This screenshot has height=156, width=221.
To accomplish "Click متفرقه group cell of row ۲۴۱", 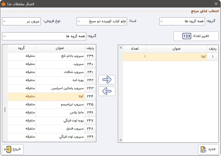I will click(22, 72).
